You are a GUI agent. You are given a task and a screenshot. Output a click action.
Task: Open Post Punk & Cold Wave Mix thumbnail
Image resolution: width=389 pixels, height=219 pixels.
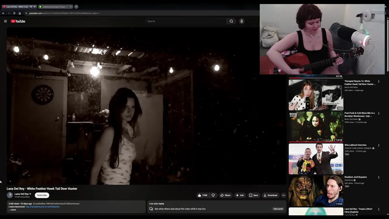(316, 127)
